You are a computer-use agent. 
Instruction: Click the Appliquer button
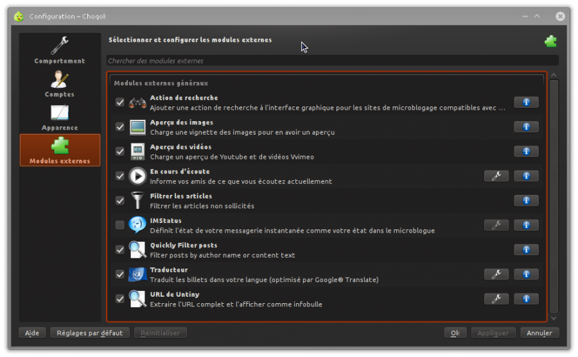tap(493, 333)
